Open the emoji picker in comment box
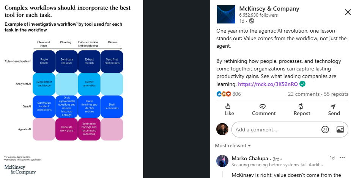Screen dimensions: 351x178 [x=325, y=130]
